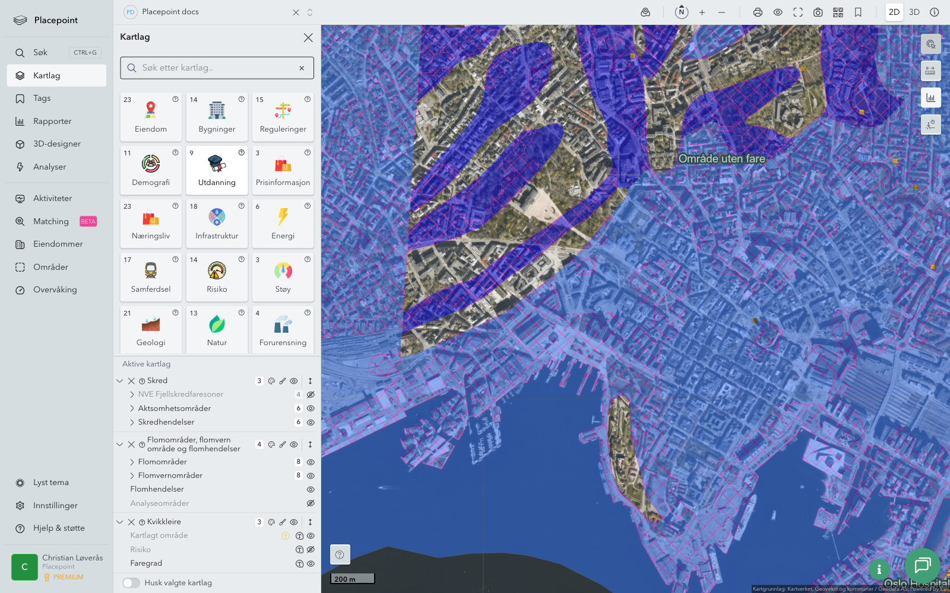Hide the Flomhendelser layer
Viewport: 950px width, 593px height.
(x=311, y=490)
